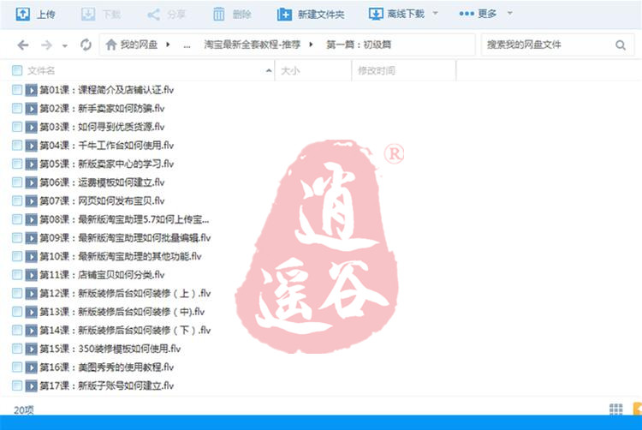Select 第06课：运费模板如何建立.flv
The image size is (642, 430).
click(x=103, y=182)
